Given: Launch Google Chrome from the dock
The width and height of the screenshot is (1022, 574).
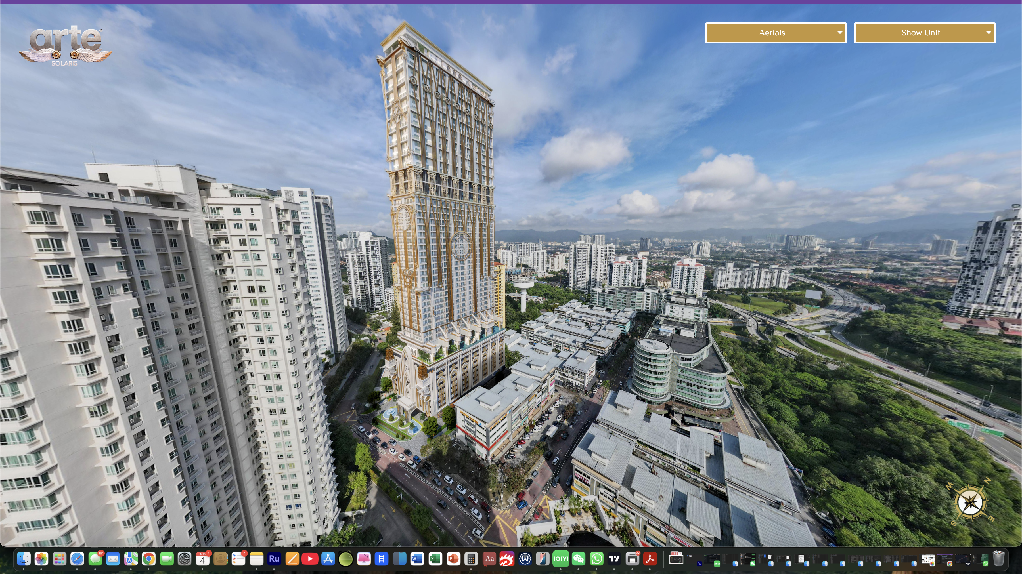Looking at the screenshot, I should point(149,559).
